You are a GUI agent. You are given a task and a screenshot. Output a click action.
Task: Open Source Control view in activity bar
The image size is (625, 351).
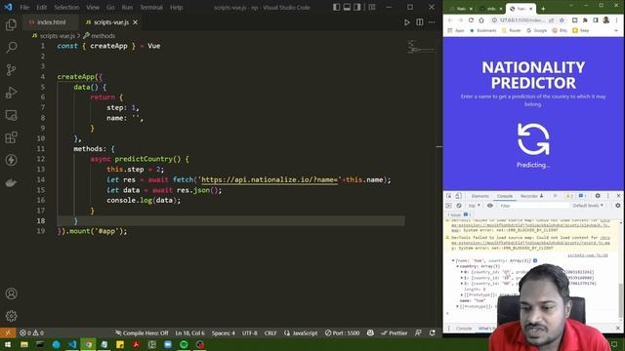pos(11,70)
